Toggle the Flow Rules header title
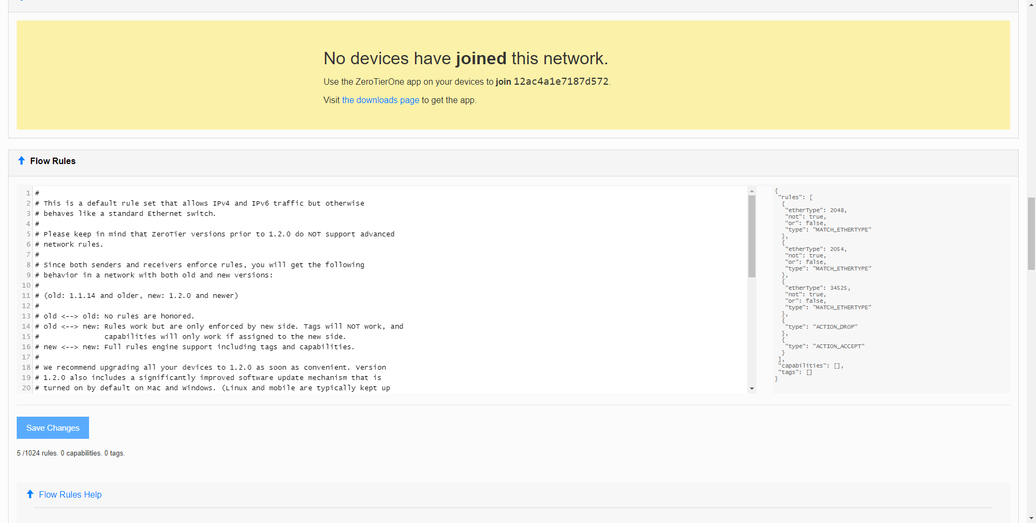Viewport: 1036px width, 523px height. coord(53,161)
